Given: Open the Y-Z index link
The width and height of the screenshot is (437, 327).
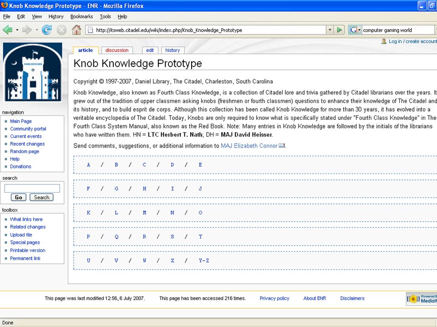Looking at the screenshot, I should pyautogui.click(x=204, y=261).
